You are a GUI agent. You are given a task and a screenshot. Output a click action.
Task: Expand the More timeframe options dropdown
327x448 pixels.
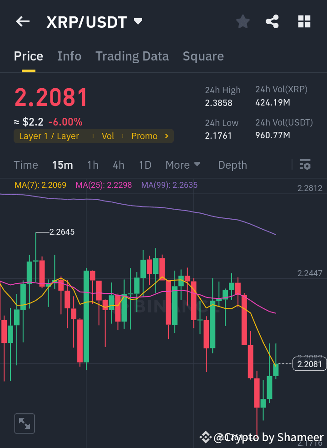click(x=183, y=165)
